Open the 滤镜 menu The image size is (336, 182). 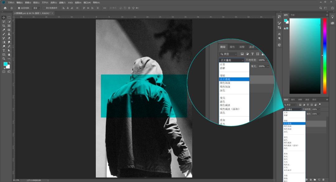pyautogui.click(x=62, y=2)
